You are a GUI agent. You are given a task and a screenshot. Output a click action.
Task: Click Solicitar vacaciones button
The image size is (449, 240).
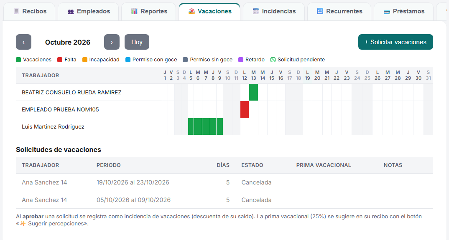395,42
